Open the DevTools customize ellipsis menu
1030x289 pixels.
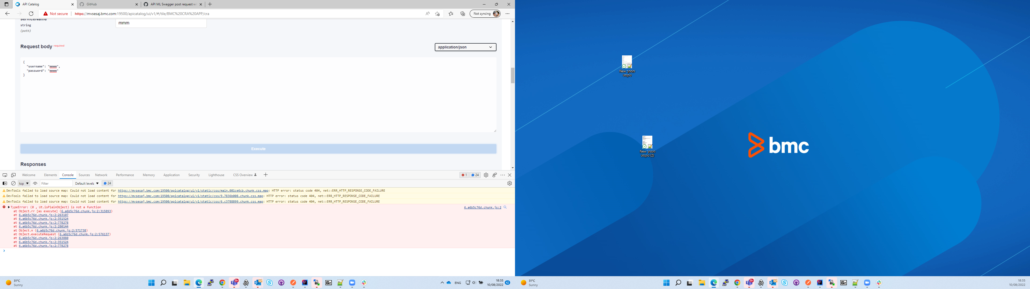click(x=503, y=175)
